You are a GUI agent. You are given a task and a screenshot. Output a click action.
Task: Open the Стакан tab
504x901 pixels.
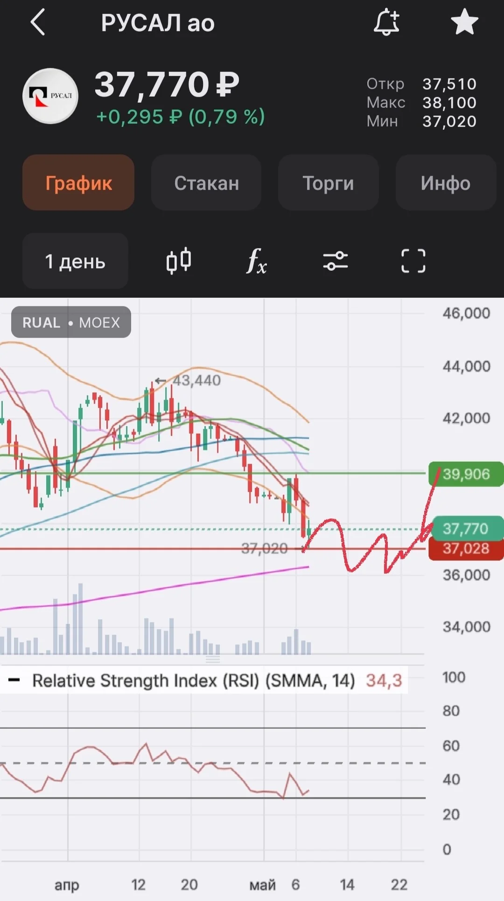click(x=206, y=183)
